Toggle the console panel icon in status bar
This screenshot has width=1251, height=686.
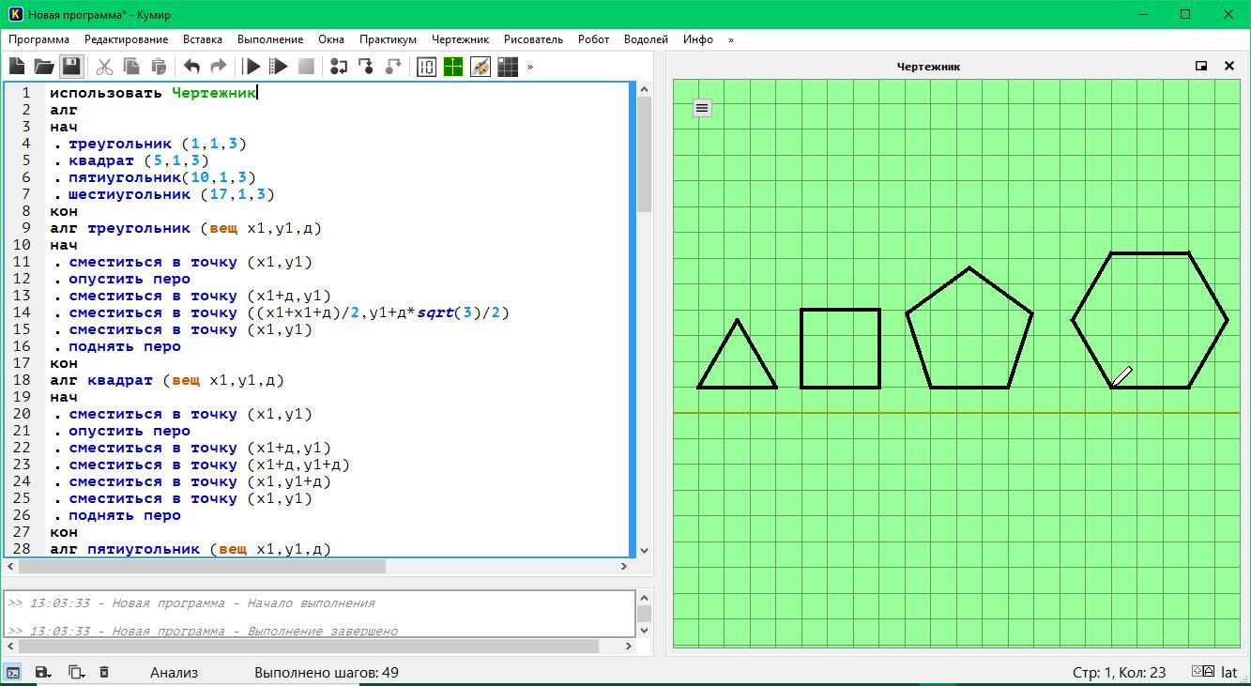pyautogui.click(x=13, y=672)
